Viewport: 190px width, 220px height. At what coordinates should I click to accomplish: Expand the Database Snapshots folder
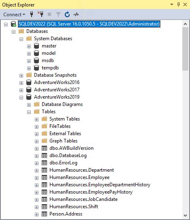pos(21,75)
